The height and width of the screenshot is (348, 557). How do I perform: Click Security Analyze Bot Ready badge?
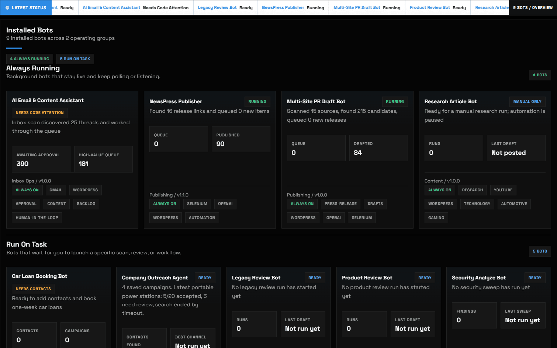click(x=534, y=278)
